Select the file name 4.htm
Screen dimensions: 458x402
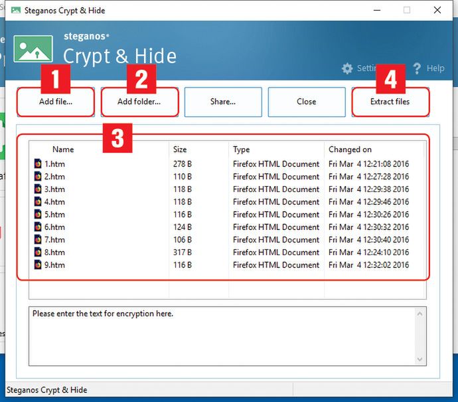pos(54,202)
